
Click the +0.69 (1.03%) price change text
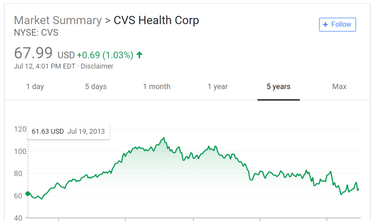click(x=105, y=55)
